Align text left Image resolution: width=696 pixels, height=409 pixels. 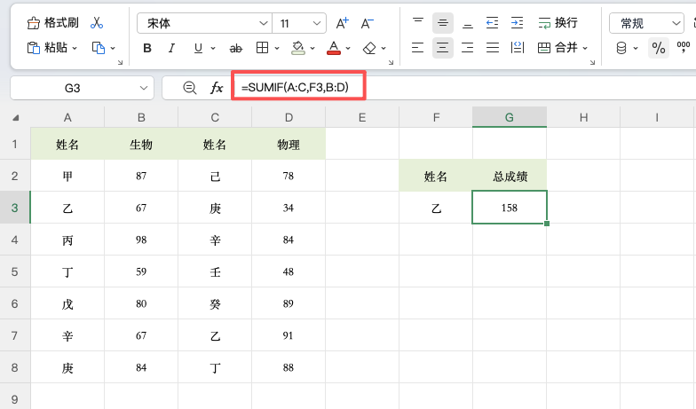417,48
